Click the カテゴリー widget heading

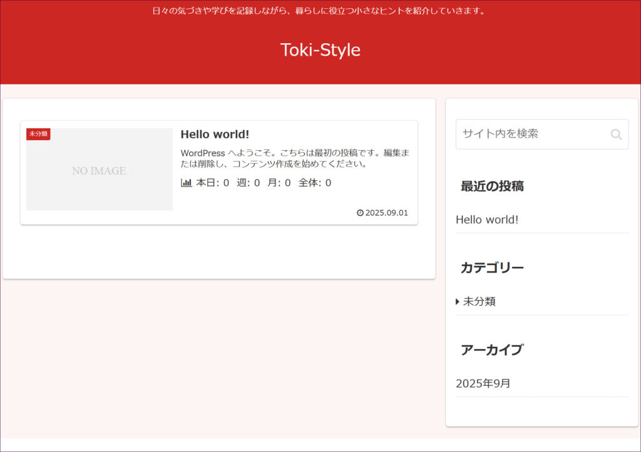[x=492, y=268]
